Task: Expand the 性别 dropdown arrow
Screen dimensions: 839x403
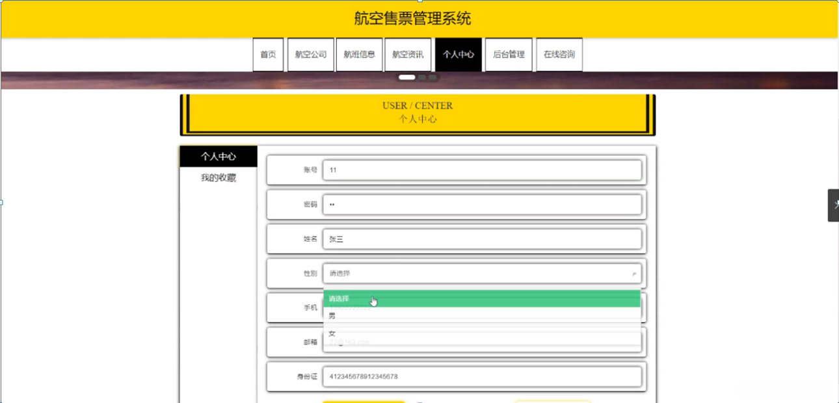Action: pos(634,274)
